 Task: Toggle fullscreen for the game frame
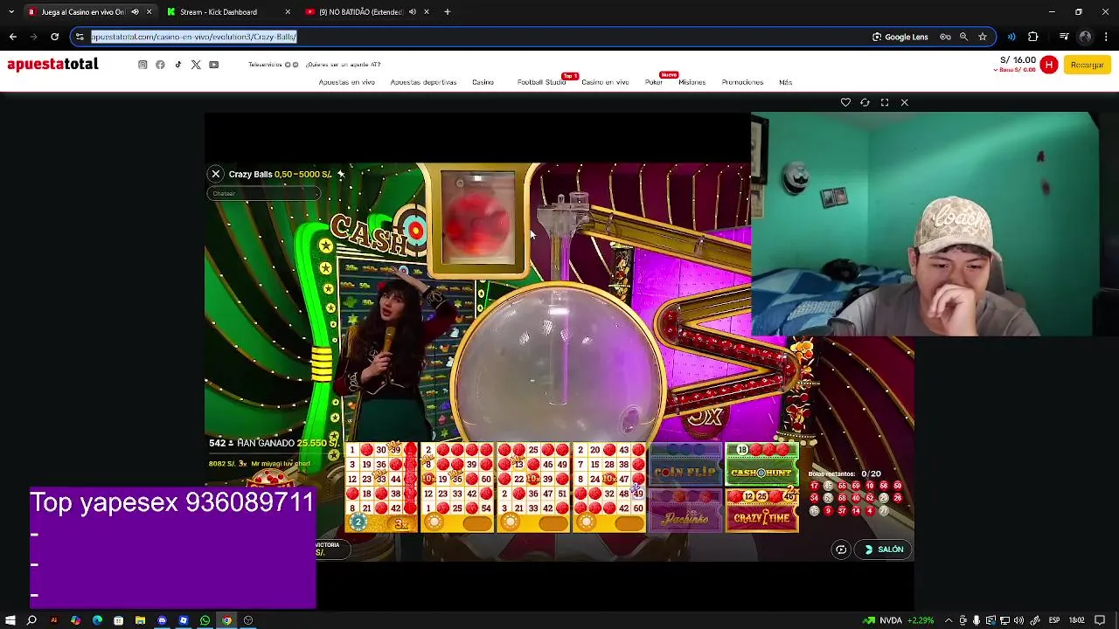tap(885, 102)
